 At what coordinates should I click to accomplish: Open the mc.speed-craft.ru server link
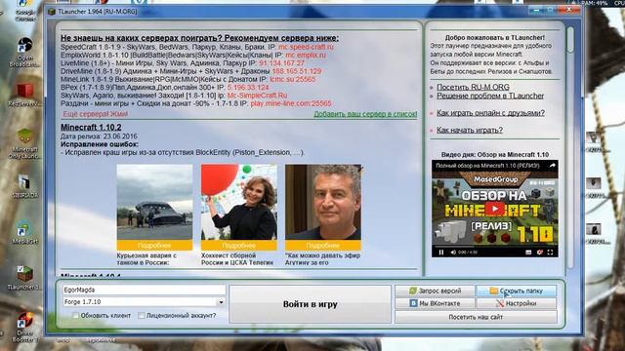(x=306, y=47)
